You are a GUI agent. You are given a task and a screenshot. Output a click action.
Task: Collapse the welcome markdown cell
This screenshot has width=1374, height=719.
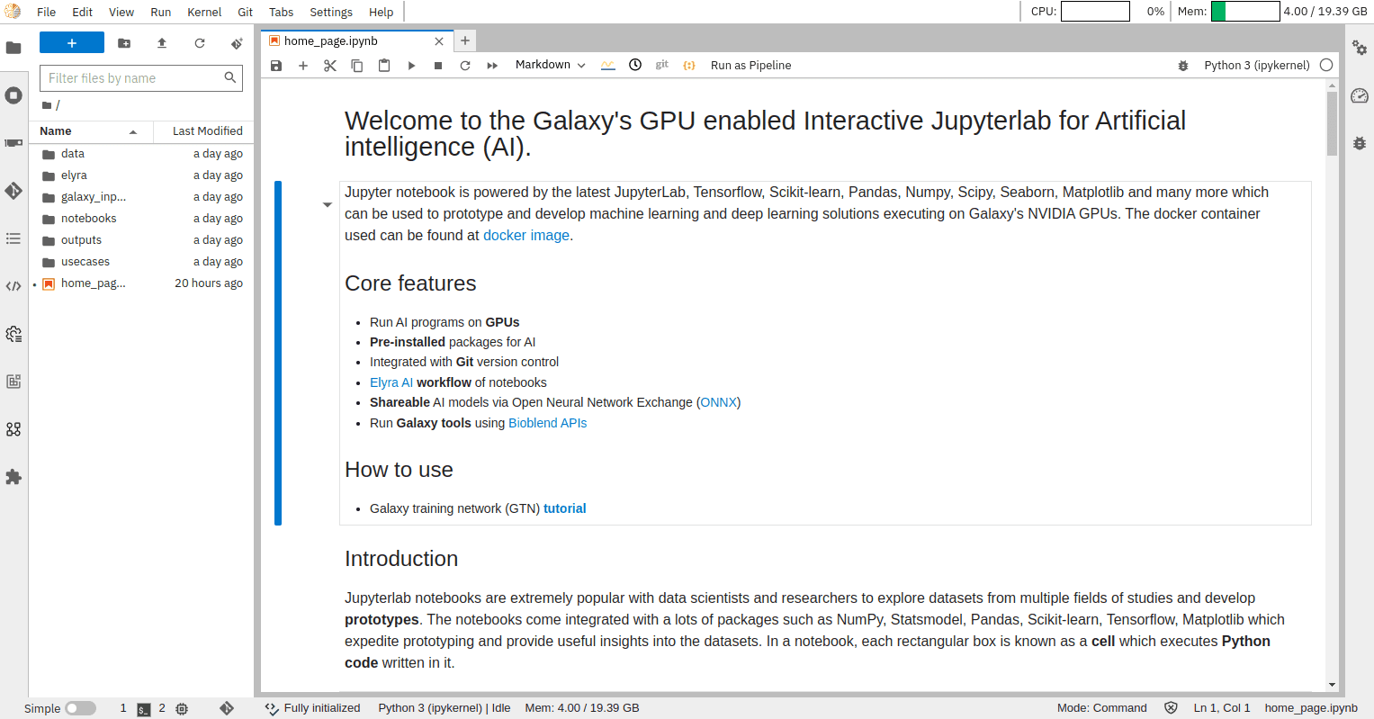pyautogui.click(x=328, y=204)
